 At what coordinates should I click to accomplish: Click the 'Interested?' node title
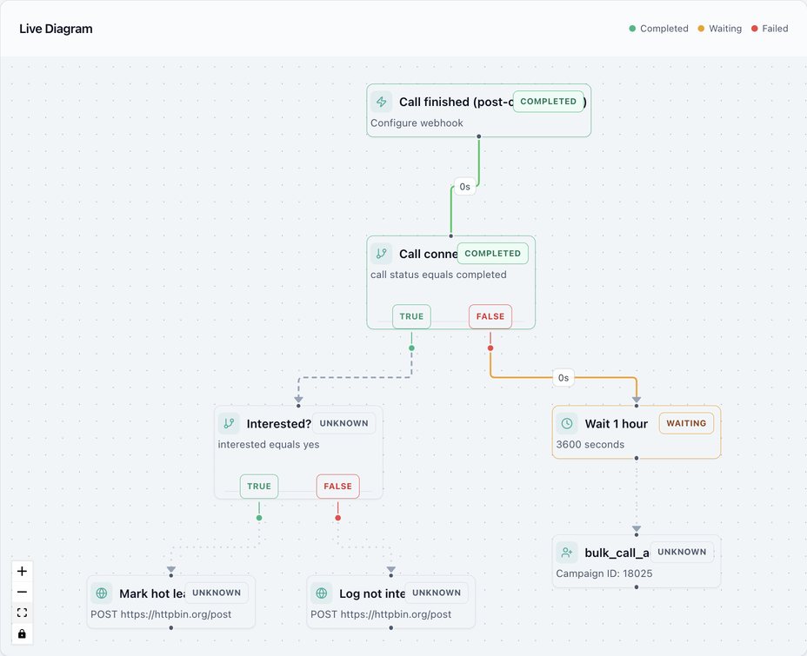point(279,424)
